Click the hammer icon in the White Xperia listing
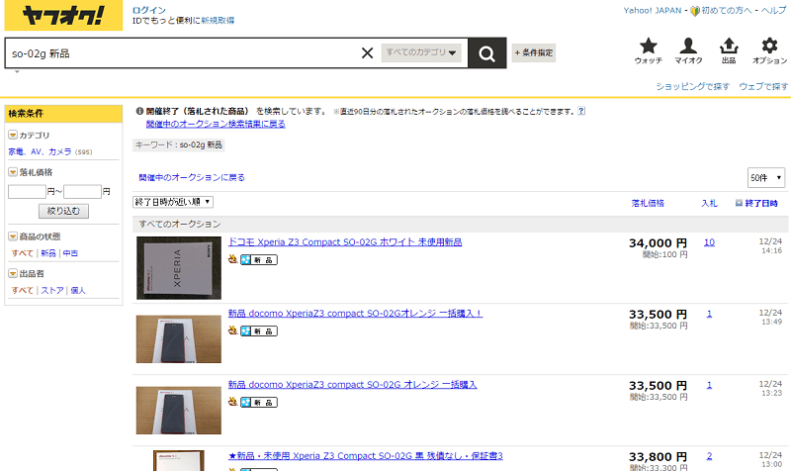The image size is (791, 471). 232,259
